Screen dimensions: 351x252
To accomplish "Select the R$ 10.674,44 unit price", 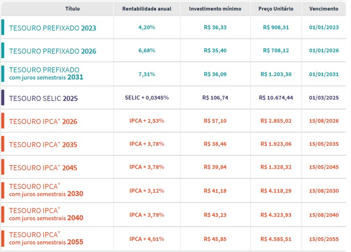I will [276, 98].
